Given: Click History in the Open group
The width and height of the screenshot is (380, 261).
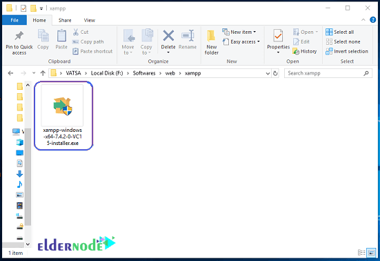Looking at the screenshot, I should click(x=305, y=51).
